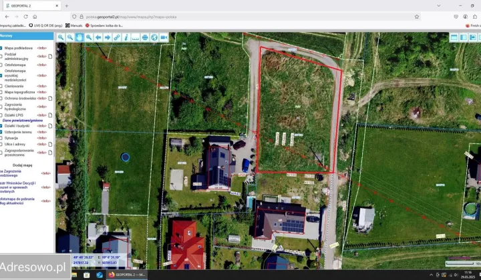The width and height of the screenshot is (481, 280).
Task: Click Info link for Mapa podkładowa
Action: tap(41, 48)
